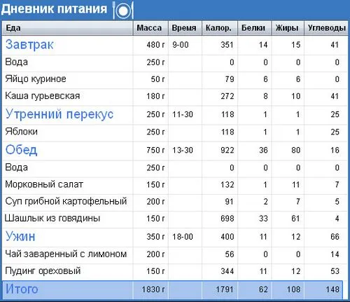350x302 pixels.
Task: Click the 698 calories for Шашлык из говядины
Action: [227, 219]
